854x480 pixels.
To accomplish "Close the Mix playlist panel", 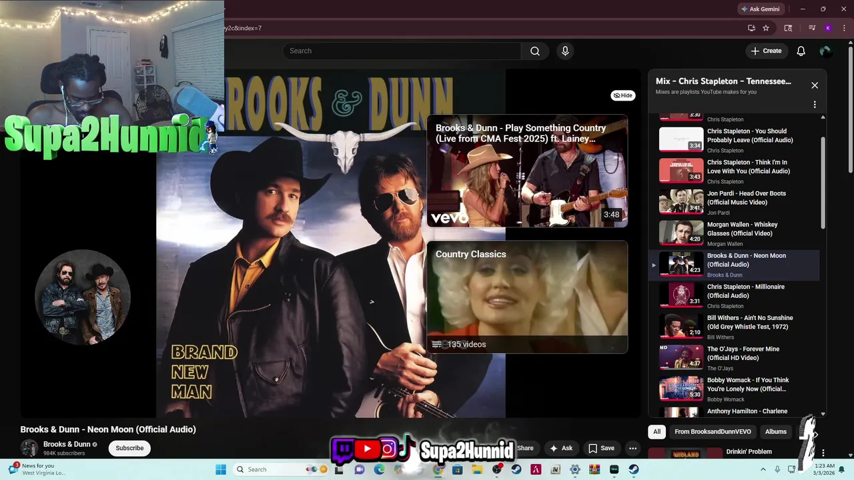I will click(815, 85).
